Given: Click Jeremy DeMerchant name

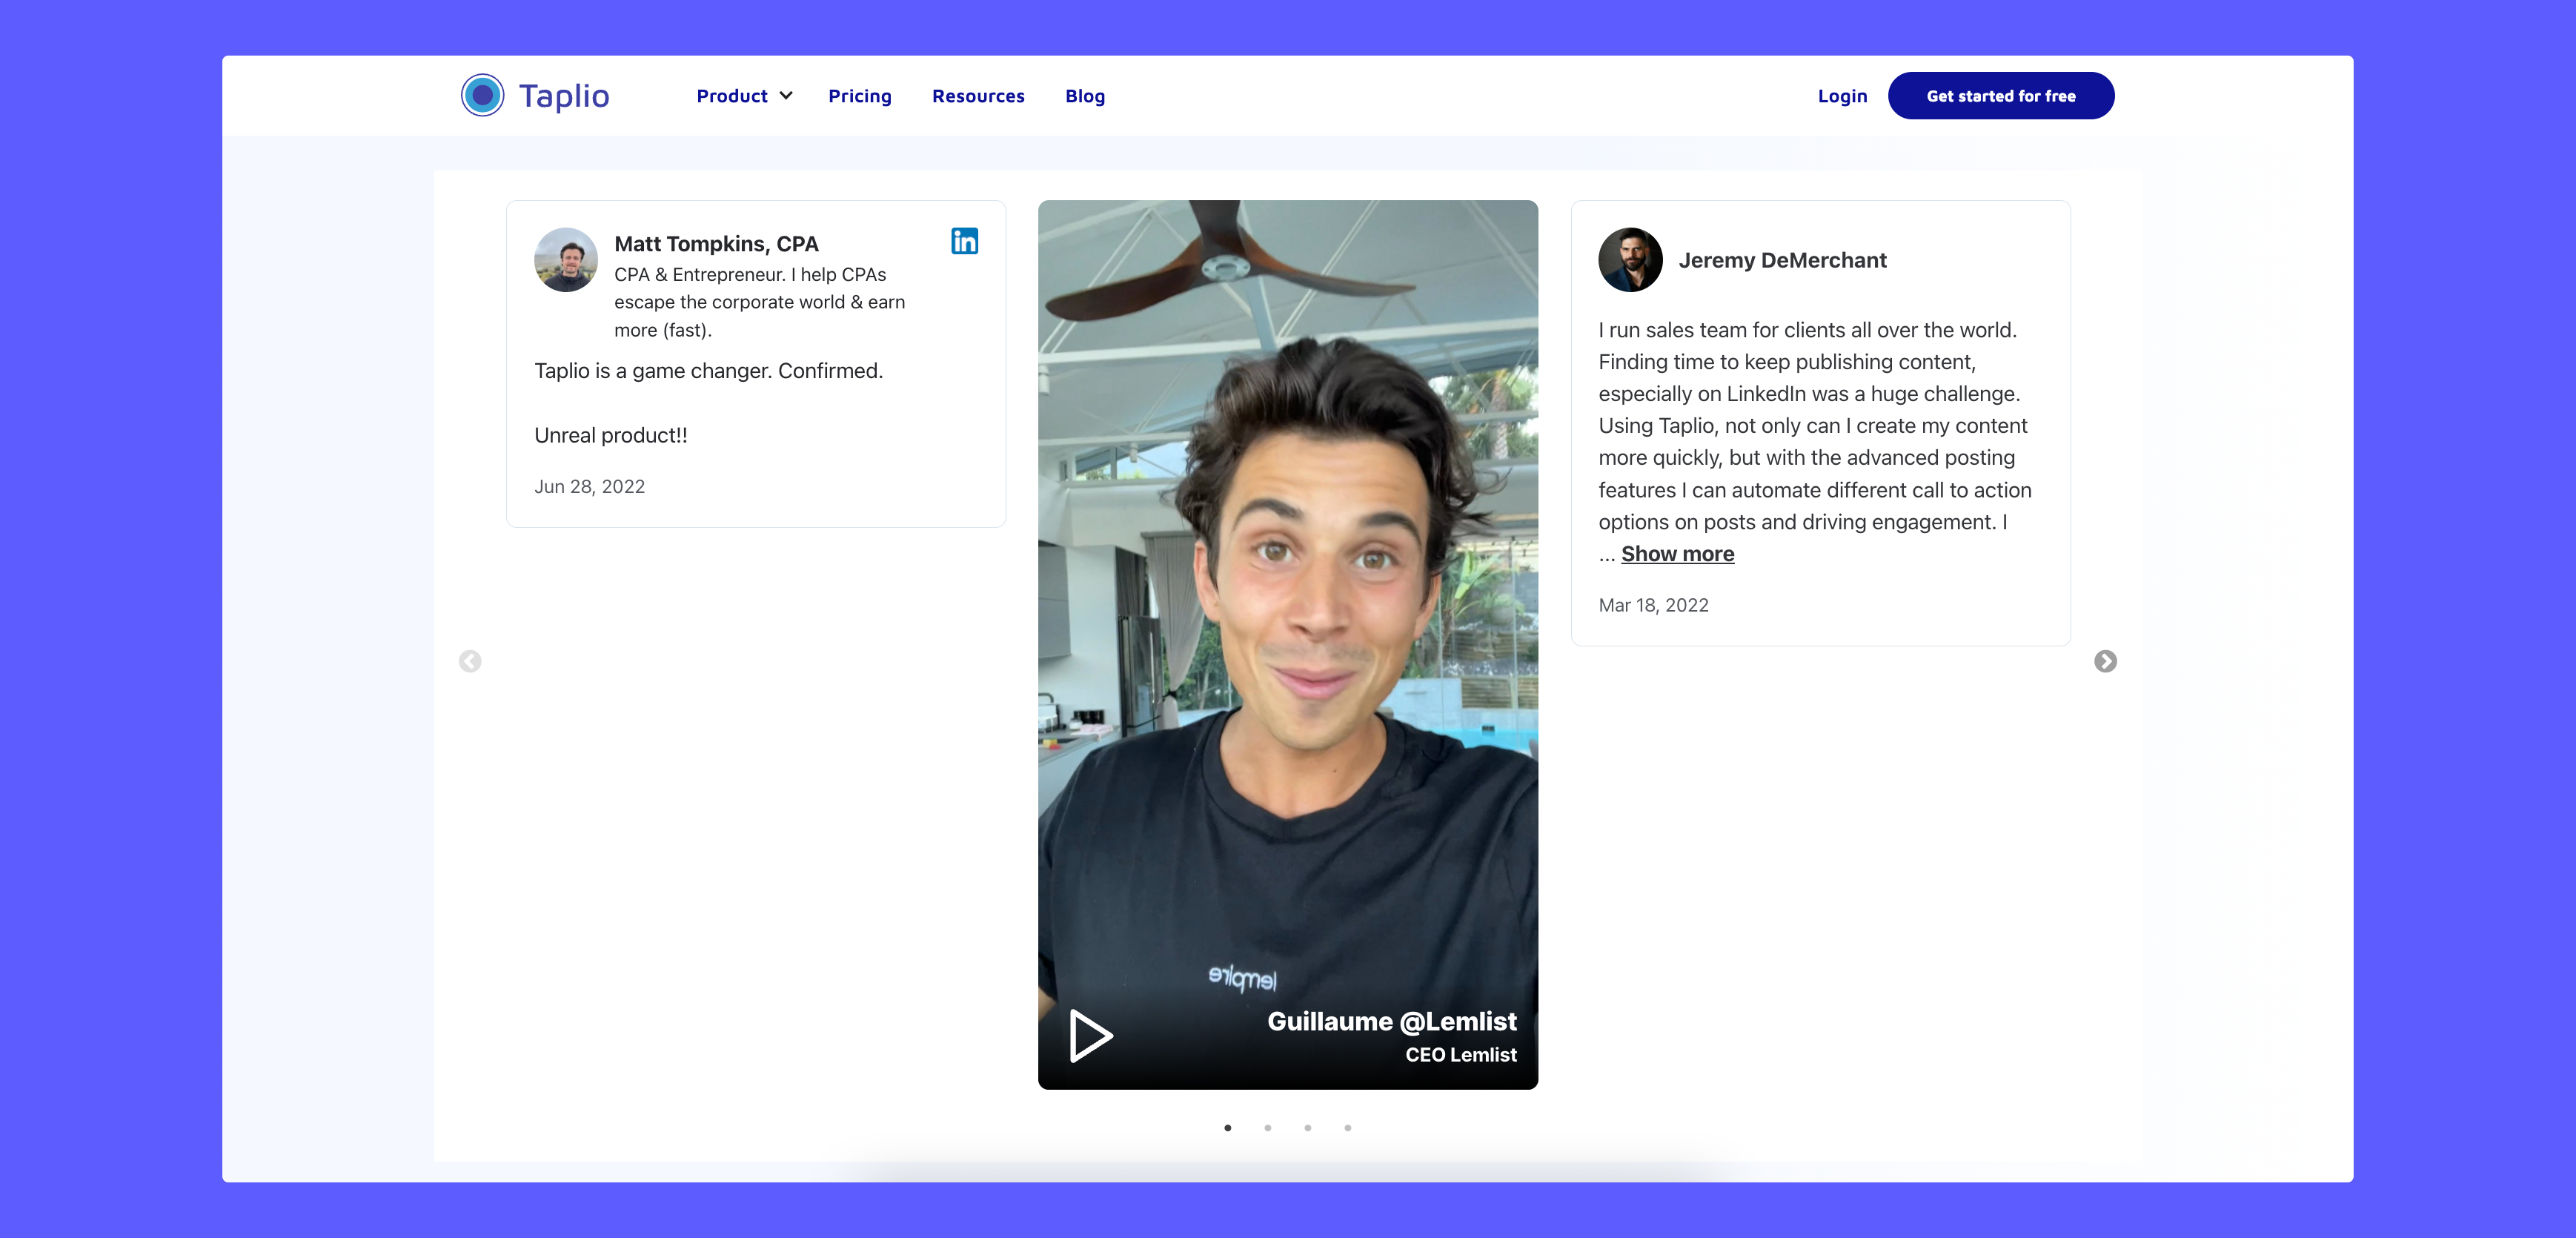Looking at the screenshot, I should click(x=1782, y=260).
